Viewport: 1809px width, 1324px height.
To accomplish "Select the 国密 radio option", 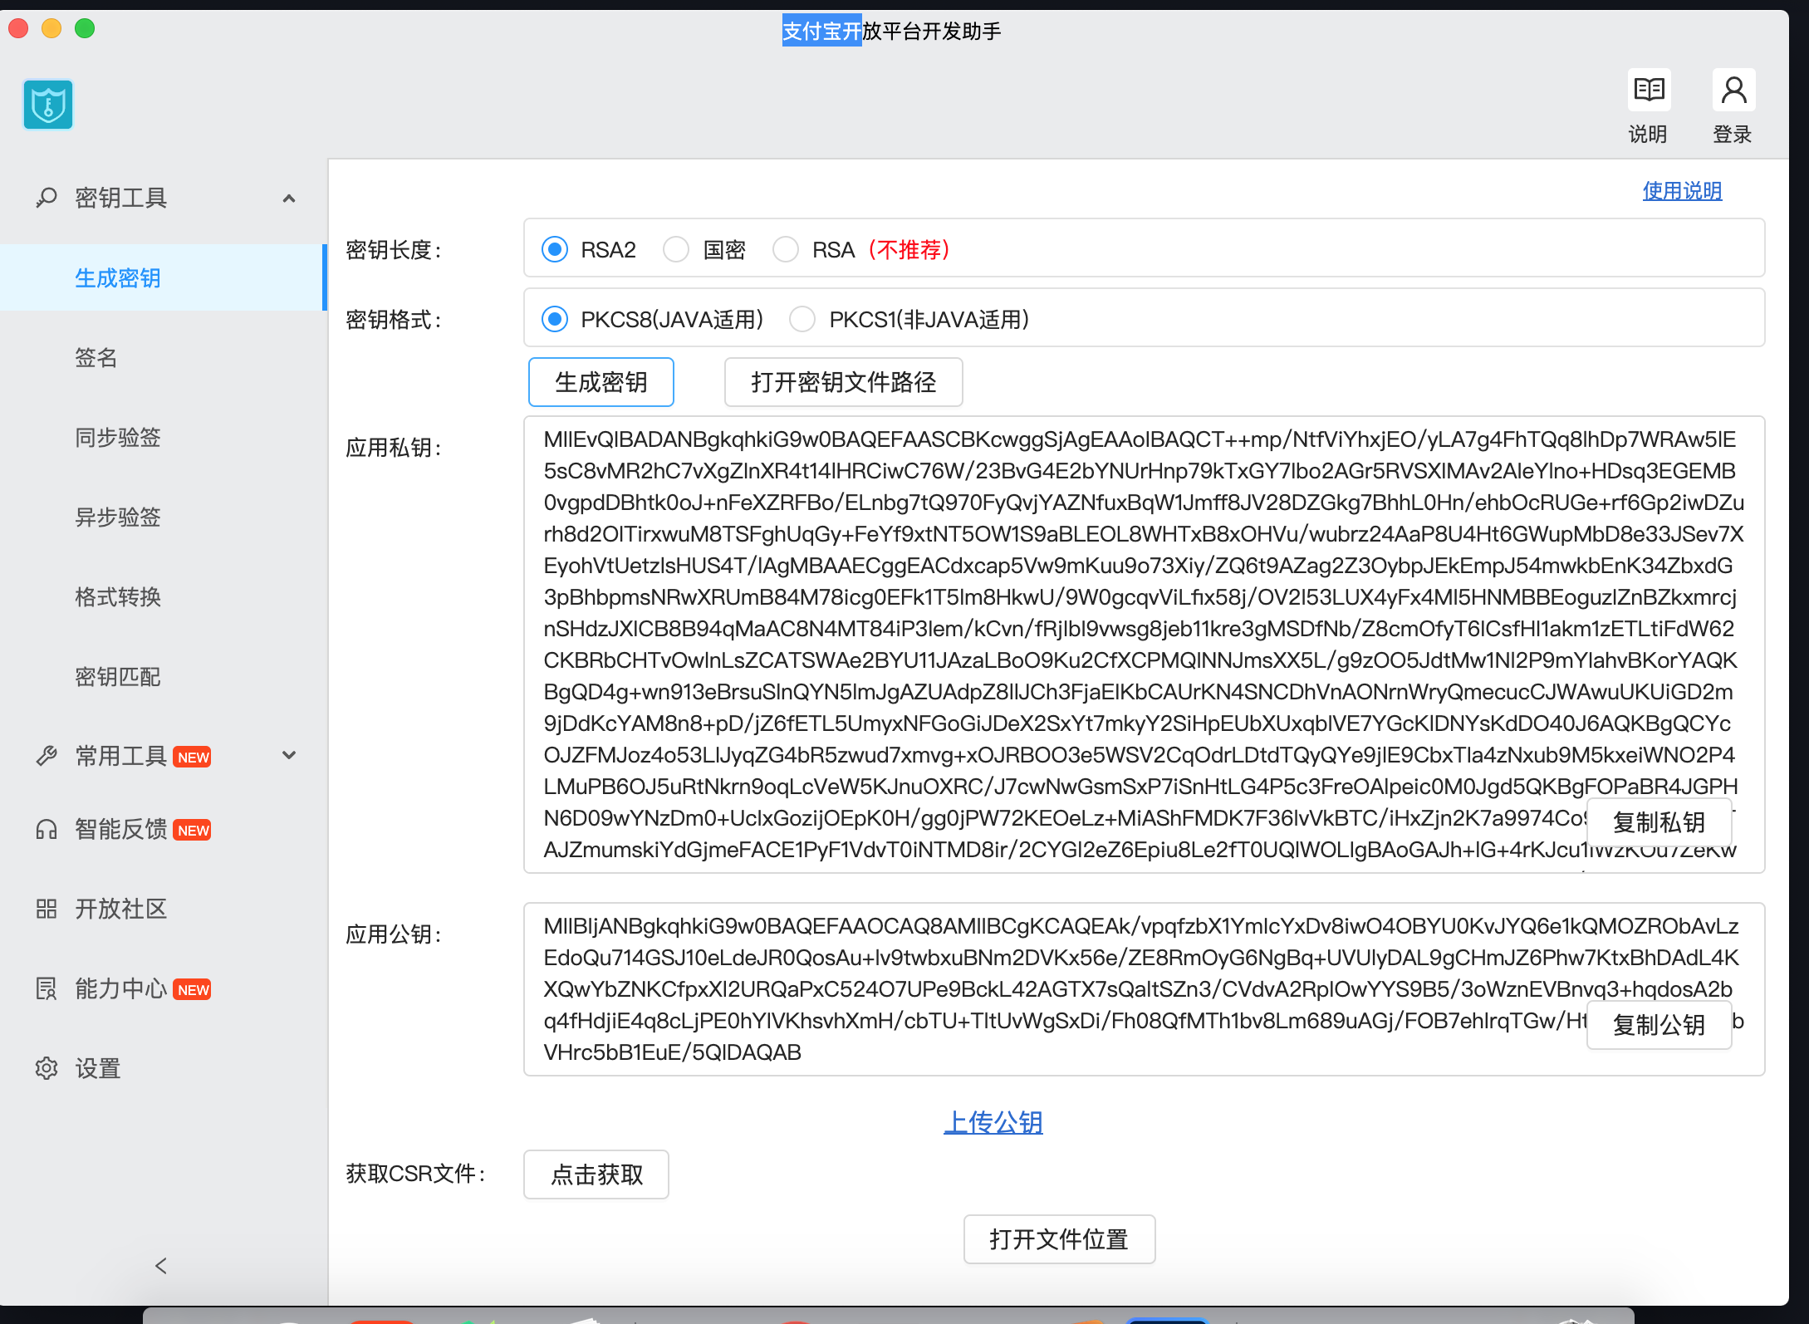I will (x=676, y=249).
